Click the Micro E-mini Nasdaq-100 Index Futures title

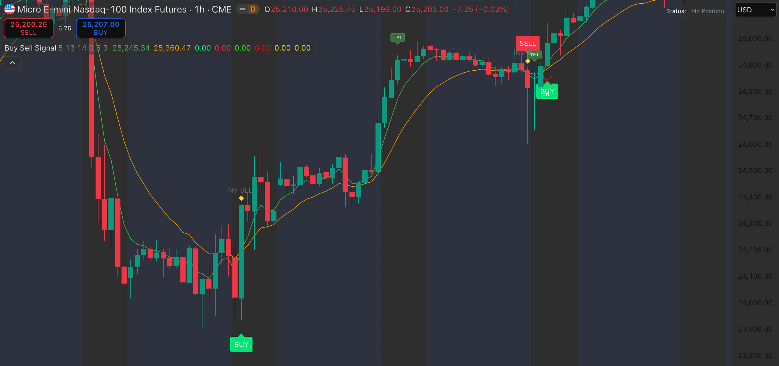(102, 9)
